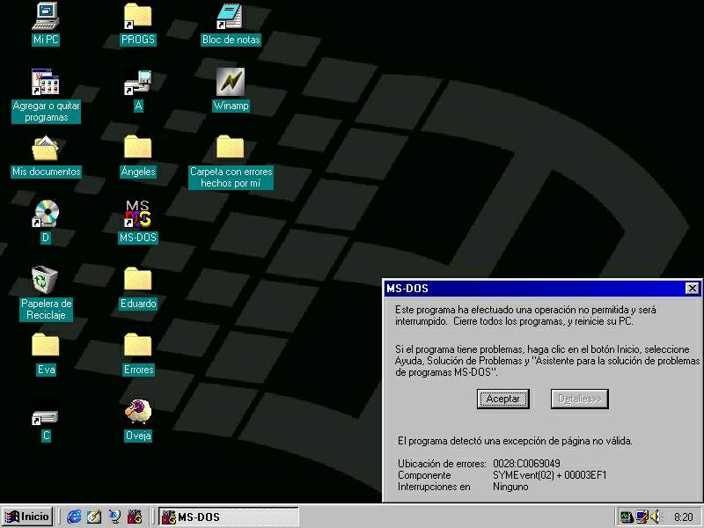This screenshot has width=704, height=528.
Task: Click the value Ninguno in the dialog
Action: 510,487
